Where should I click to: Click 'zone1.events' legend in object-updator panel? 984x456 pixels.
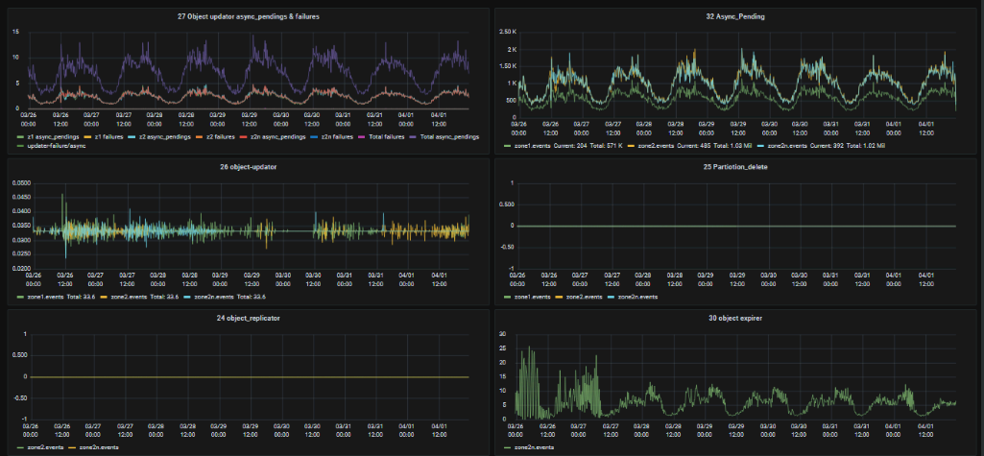pyautogui.click(x=48, y=297)
